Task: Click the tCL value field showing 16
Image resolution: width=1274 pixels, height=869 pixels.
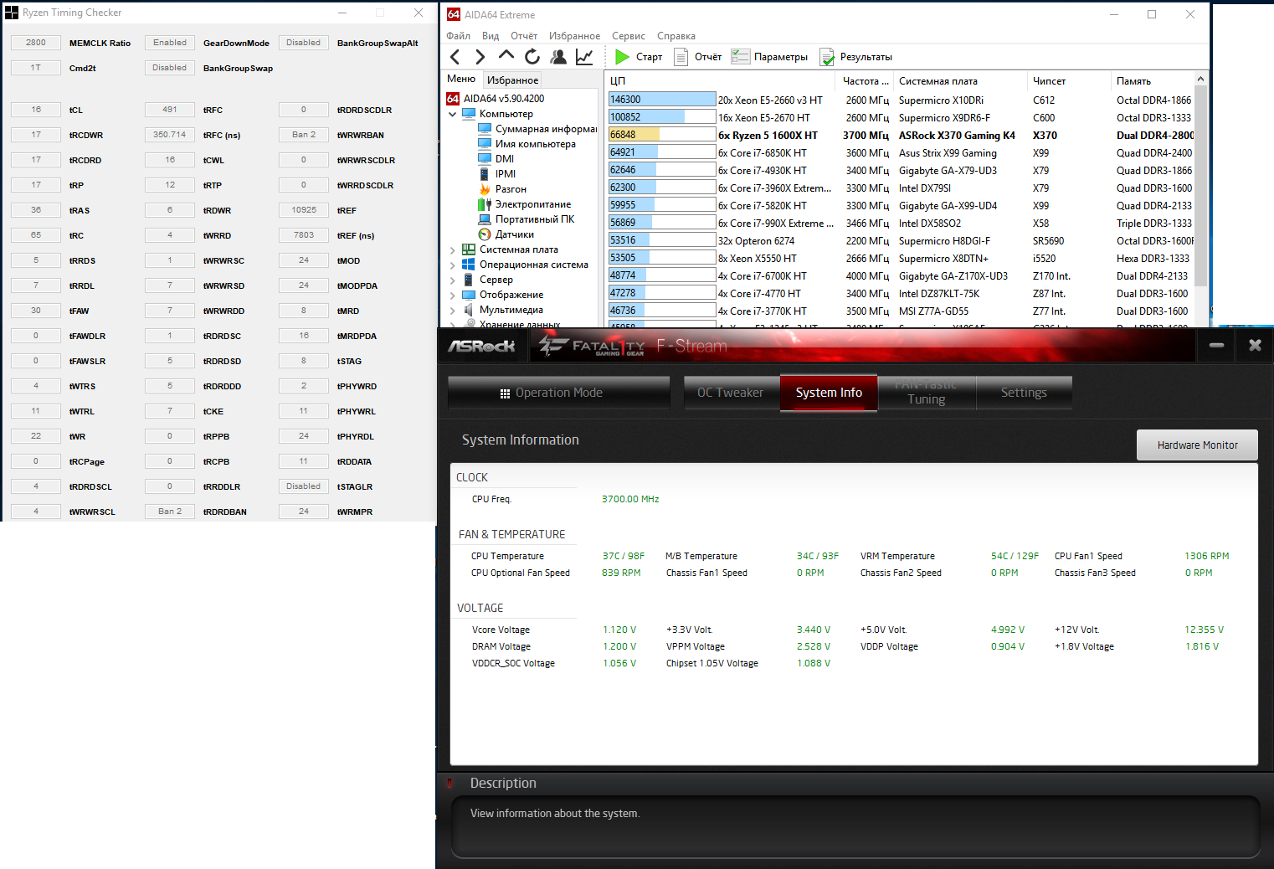Action: click(36, 110)
